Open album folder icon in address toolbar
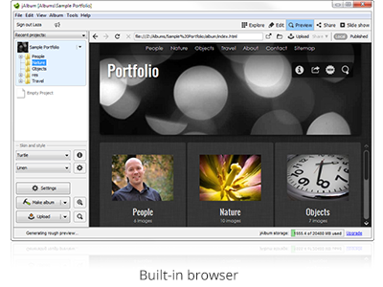Image resolution: width=383 pixels, height=287 pixels. click(x=279, y=37)
